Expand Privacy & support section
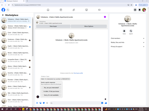Viewport: 149px width, 111px height. pyautogui.click(x=128, y=47)
